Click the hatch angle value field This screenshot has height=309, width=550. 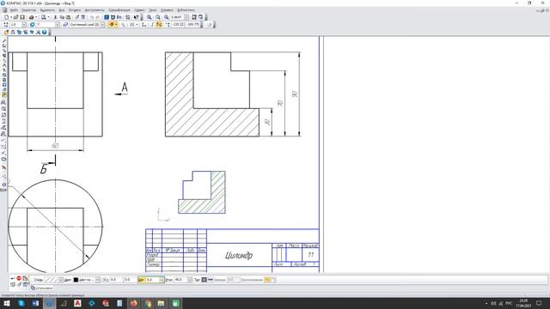click(180, 280)
